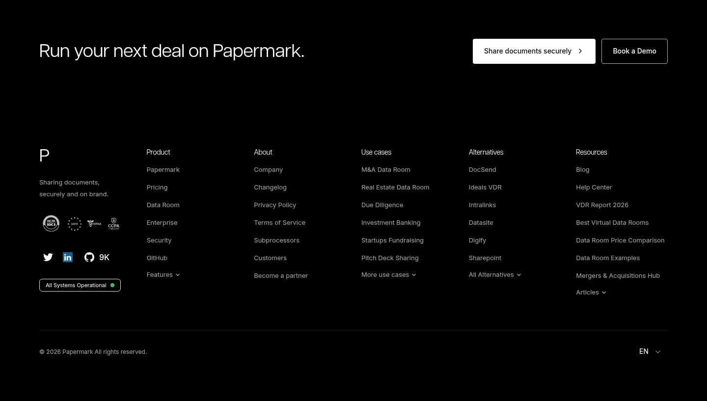This screenshot has width=707, height=401.
Task: Click the SOC 2 compliance badge
Action: coord(51,223)
